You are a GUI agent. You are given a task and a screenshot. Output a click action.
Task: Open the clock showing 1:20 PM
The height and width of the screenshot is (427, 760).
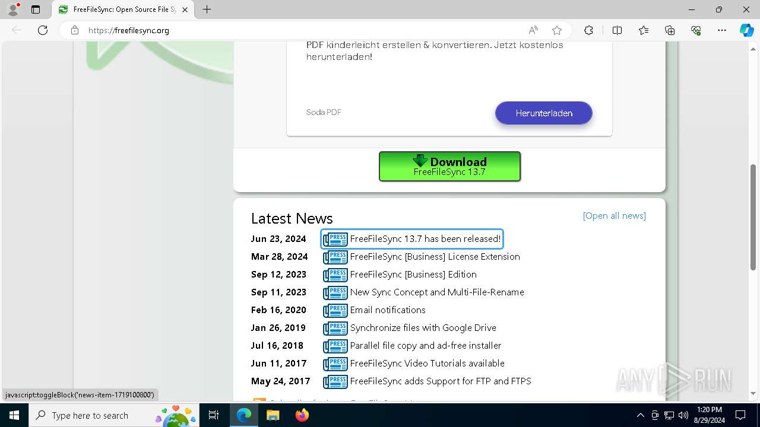tap(709, 415)
